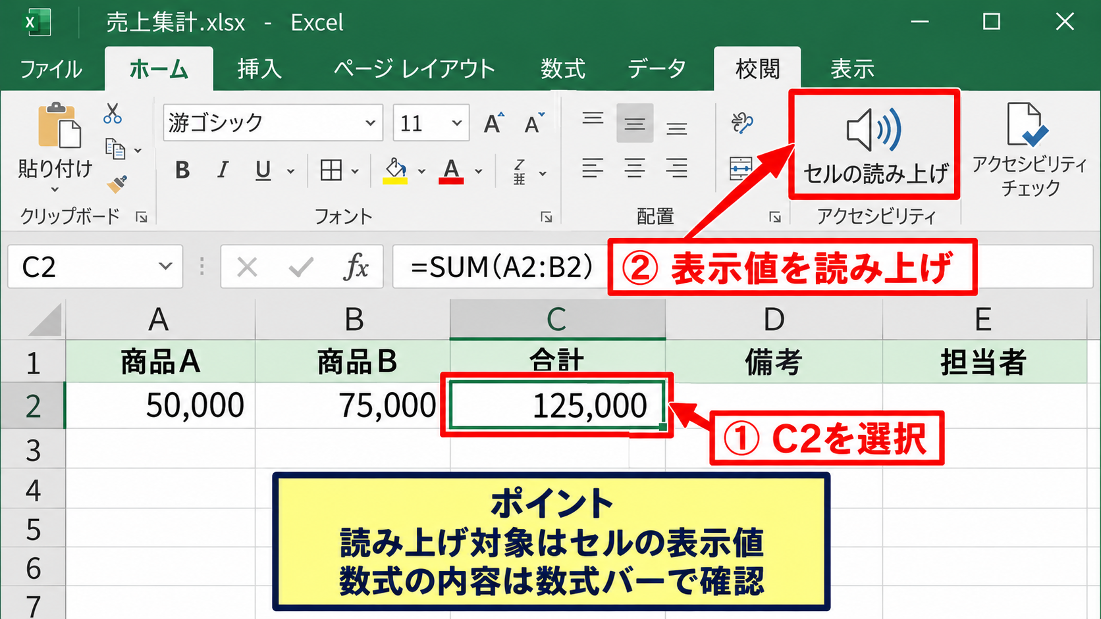Click the wrap or merge cells icon
The width and height of the screenshot is (1101, 619).
point(741,168)
